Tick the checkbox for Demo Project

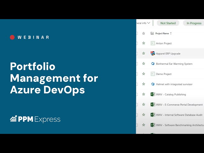pyautogui.click(x=137, y=74)
